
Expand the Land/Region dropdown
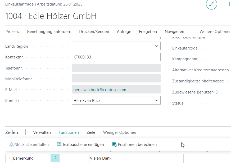click(x=156, y=46)
